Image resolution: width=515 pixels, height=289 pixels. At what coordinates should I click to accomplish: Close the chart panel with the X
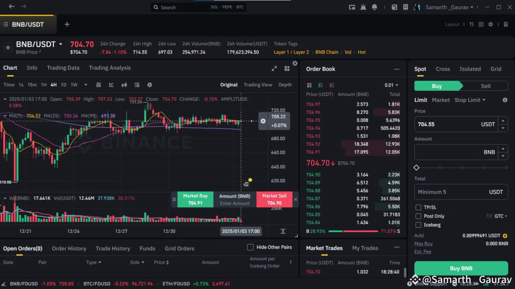tap(295, 63)
